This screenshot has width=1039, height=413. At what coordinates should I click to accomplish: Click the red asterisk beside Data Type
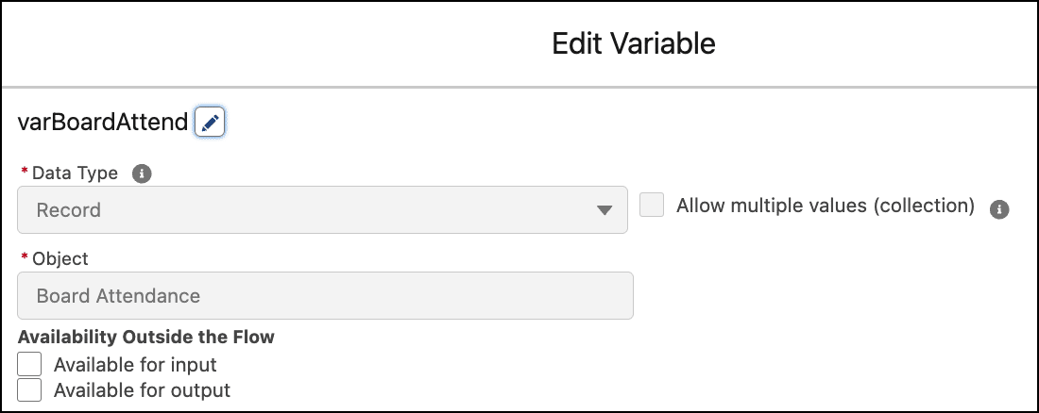pyautogui.click(x=26, y=172)
